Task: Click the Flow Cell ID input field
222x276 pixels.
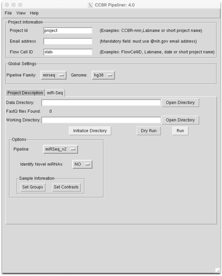Action: click(x=68, y=52)
